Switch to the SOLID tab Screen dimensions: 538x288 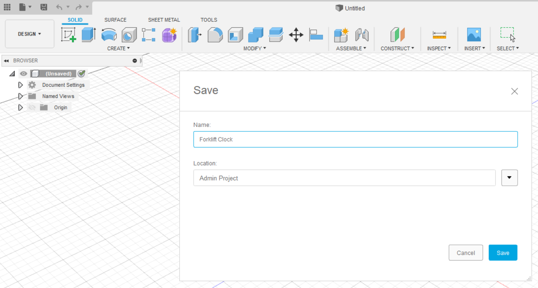(x=75, y=20)
